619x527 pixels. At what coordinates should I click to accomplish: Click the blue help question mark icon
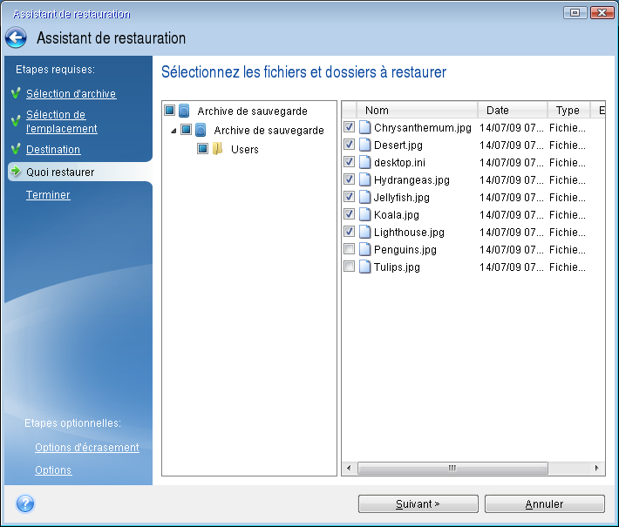tap(25, 503)
